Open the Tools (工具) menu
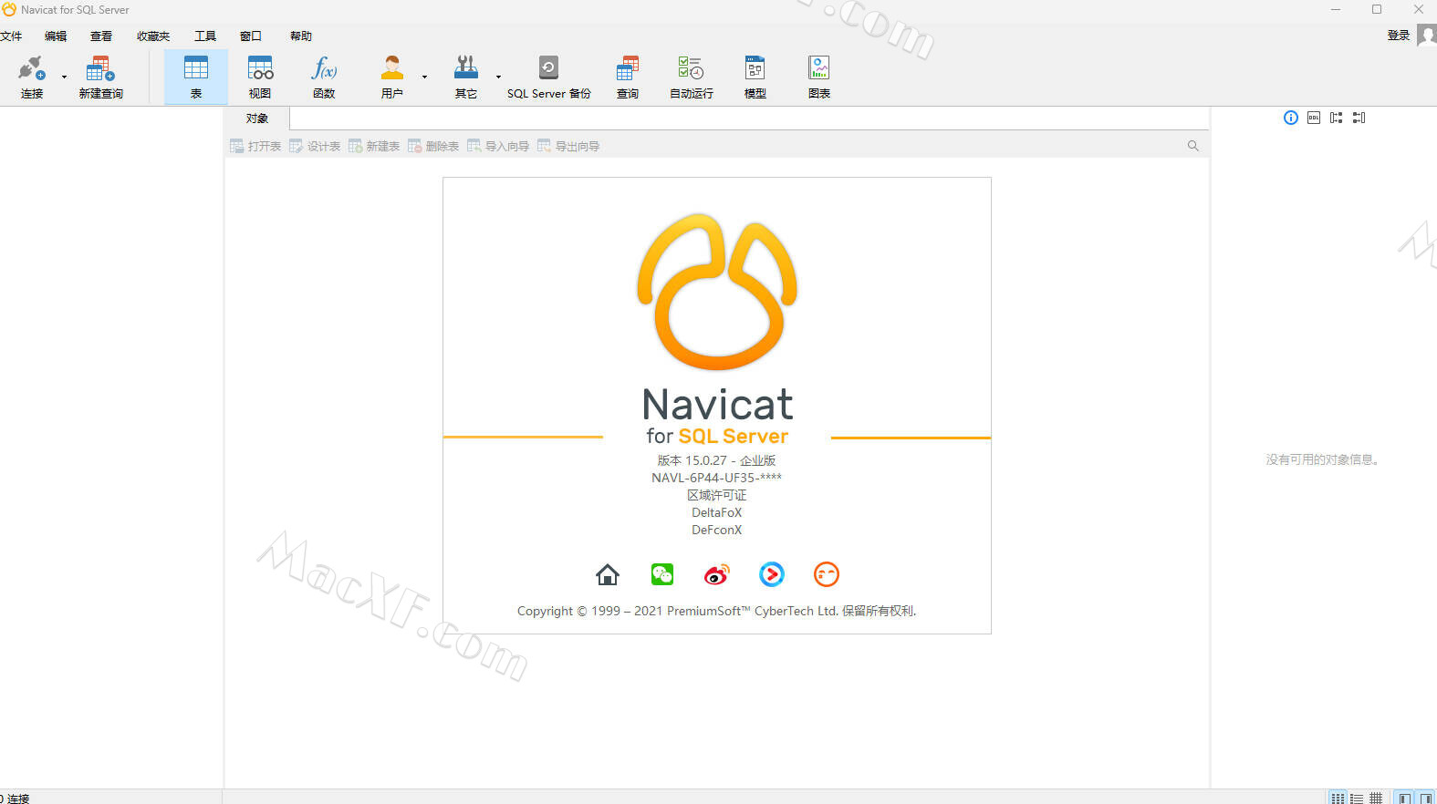Image resolution: width=1437 pixels, height=804 pixels. point(204,36)
